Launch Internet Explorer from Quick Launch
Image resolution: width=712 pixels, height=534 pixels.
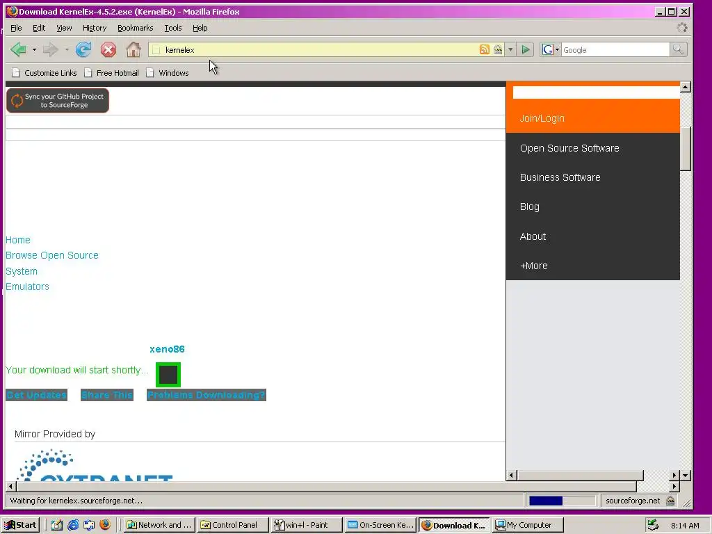coord(72,525)
